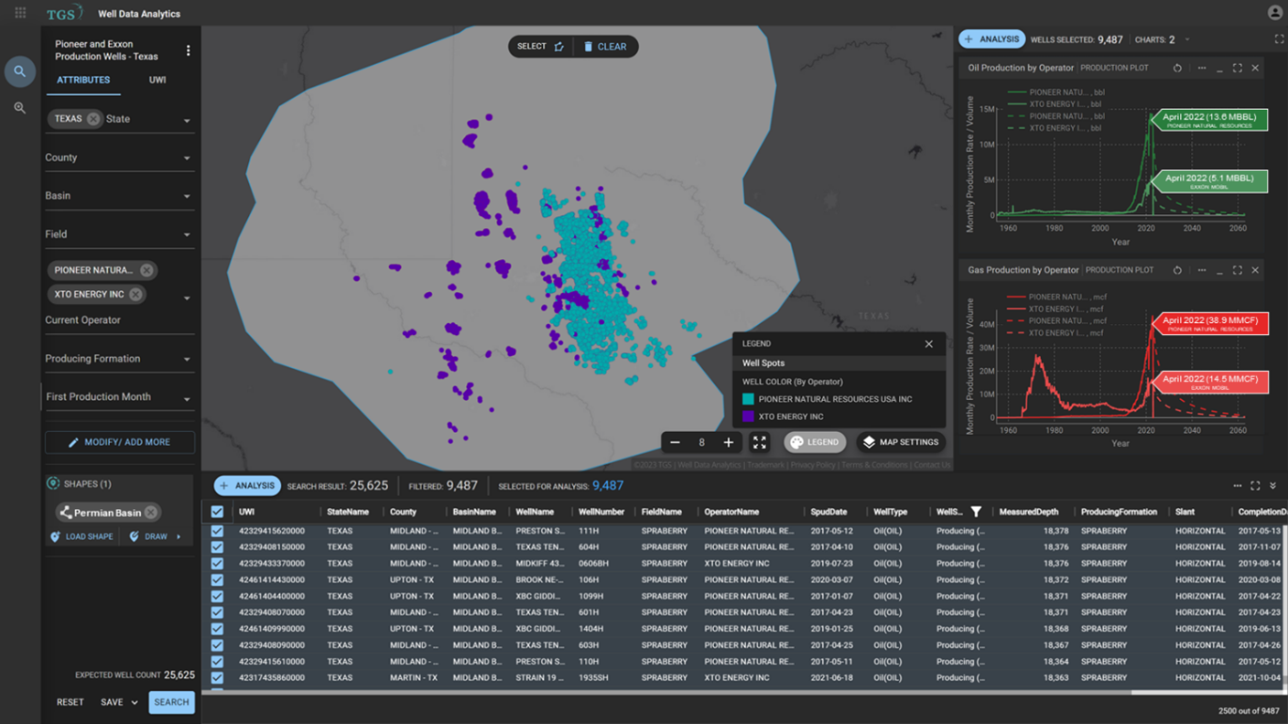
Task: Refresh the Oil Production by Operator chart
Action: [x=1177, y=68]
